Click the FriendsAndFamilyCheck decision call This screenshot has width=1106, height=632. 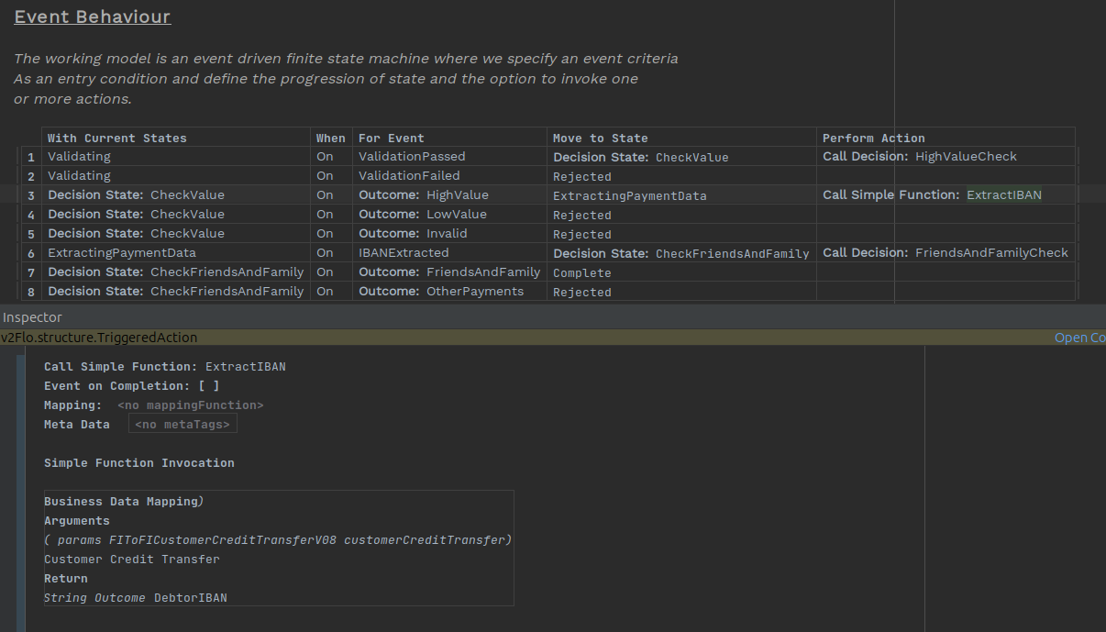(991, 253)
